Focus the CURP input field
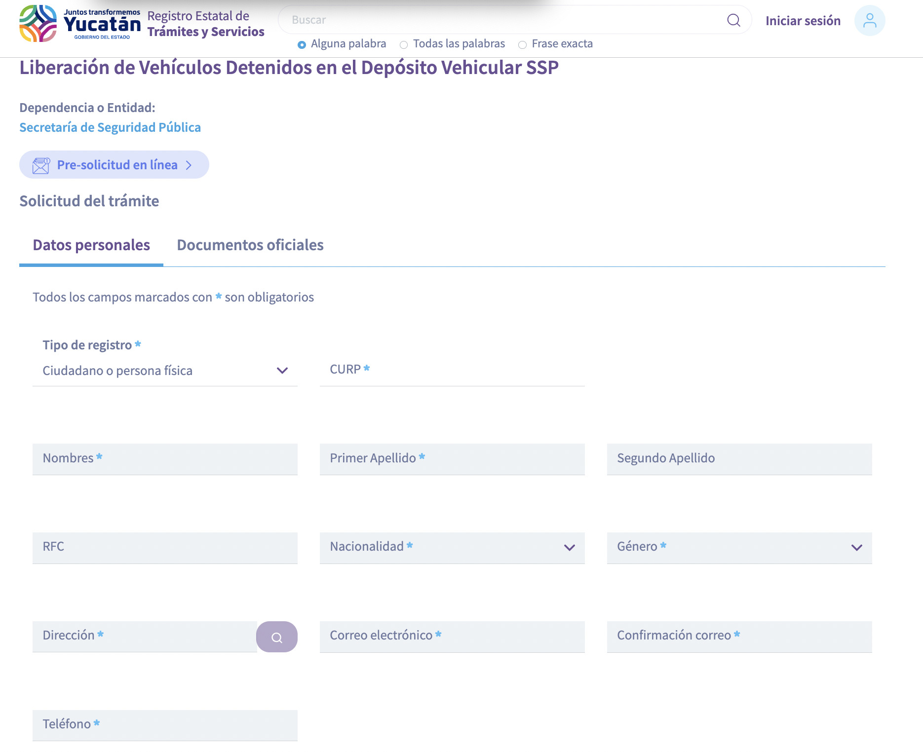923x752 pixels. pyautogui.click(x=452, y=370)
